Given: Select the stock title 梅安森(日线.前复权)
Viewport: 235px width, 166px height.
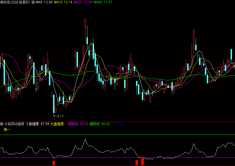Looking at the screenshot, I should pyautogui.click(x=15, y=2).
